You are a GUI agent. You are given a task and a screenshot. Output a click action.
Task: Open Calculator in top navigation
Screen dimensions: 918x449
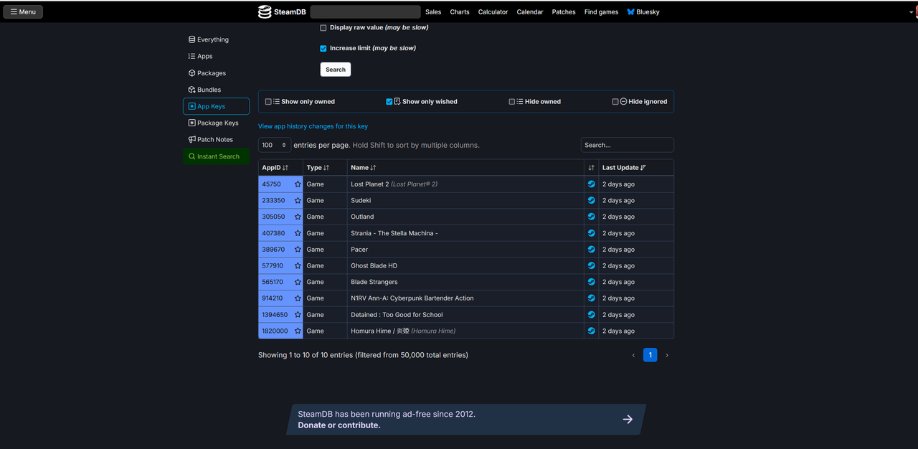(x=493, y=12)
